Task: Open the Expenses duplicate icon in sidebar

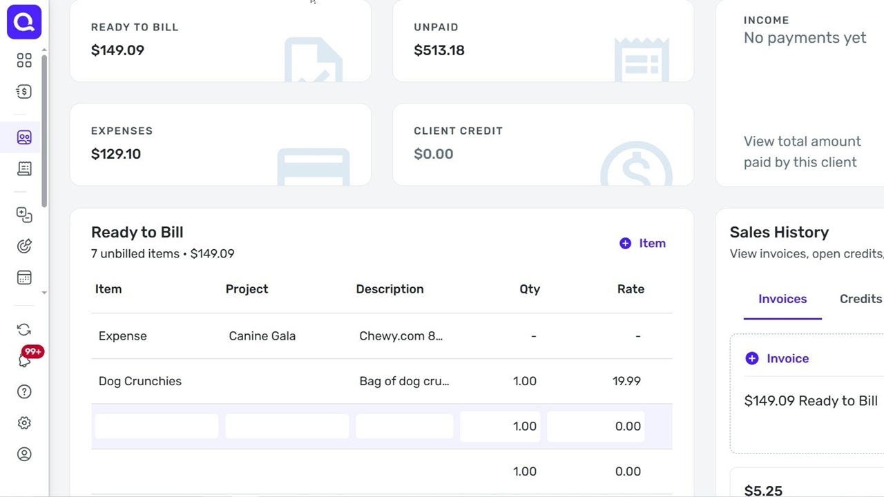Action: [24, 215]
